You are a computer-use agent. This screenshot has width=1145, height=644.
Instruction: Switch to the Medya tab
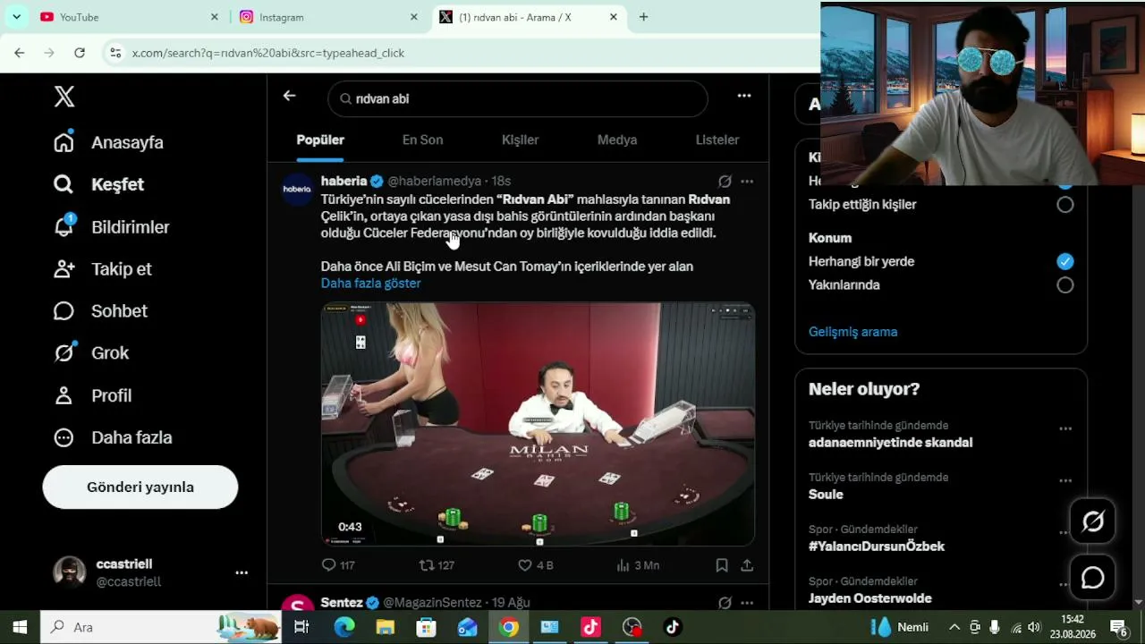[x=617, y=140]
